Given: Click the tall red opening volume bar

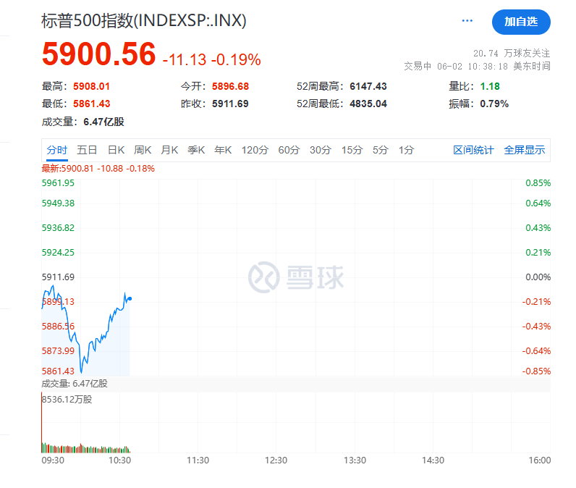Looking at the screenshot, I should pyautogui.click(x=42, y=422).
